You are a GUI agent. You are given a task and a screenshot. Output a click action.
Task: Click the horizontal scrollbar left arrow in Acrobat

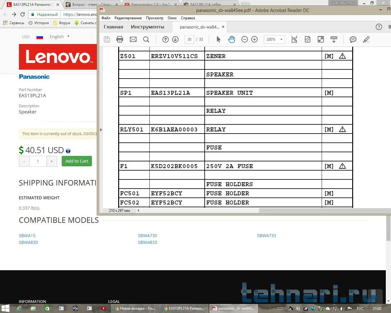(x=138, y=210)
